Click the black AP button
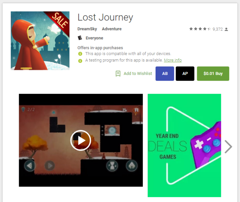This screenshot has width=240, height=202. pos(185,73)
